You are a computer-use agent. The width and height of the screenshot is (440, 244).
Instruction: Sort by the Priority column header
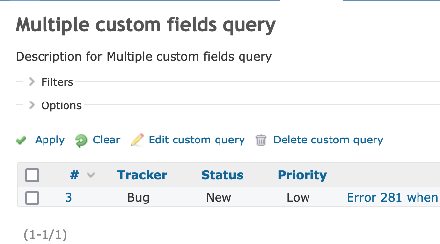pos(302,175)
